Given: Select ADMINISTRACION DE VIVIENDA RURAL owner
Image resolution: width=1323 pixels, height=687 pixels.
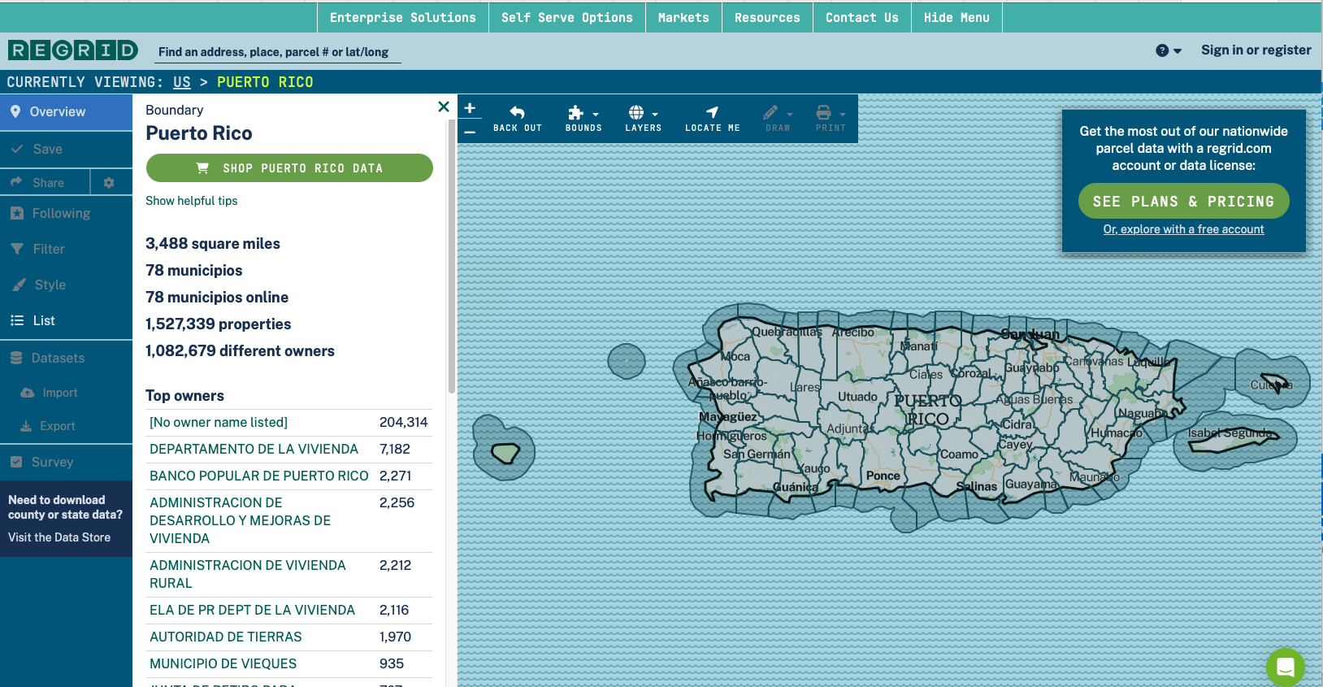Looking at the screenshot, I should click(248, 574).
